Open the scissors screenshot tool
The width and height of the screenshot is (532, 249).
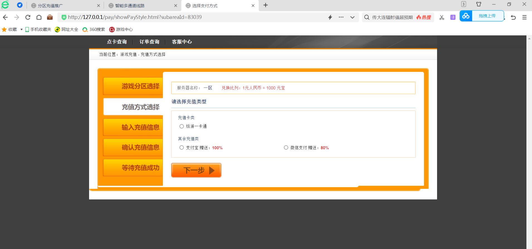click(x=442, y=17)
